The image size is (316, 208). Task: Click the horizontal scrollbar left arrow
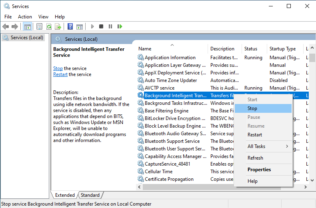click(140, 187)
